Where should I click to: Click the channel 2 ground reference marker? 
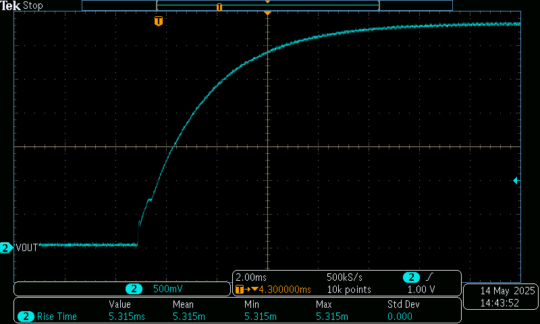[x=6, y=248]
